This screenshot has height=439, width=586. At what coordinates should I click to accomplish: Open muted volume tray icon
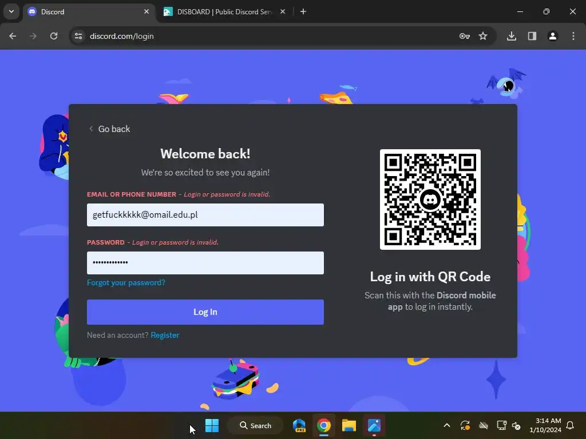tap(517, 425)
